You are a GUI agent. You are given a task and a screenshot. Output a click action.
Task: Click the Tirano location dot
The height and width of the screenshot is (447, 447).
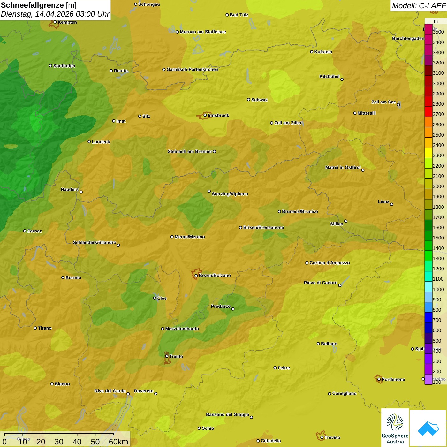coord(35,328)
